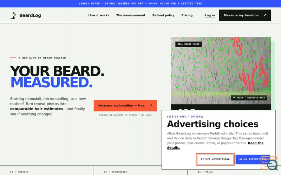281x175 pixels.
Task: Click the A NEW KIND OF BEARD TRACKER tagline
Action: (42, 58)
